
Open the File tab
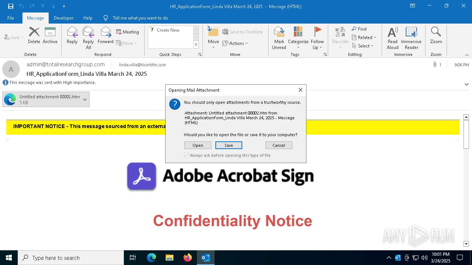click(11, 18)
